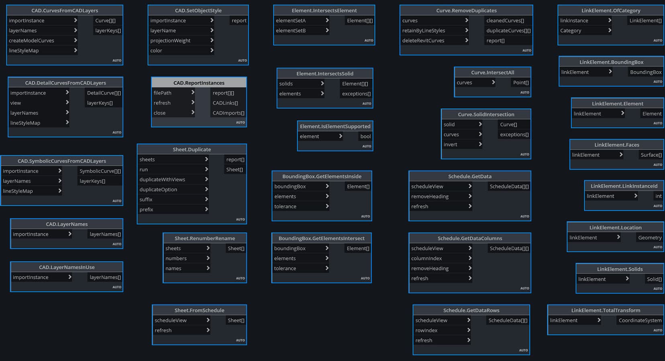Click the Element[] output port on BoundingBox.GetElementsIntersect
The width and height of the screenshot is (665, 361).
(x=357, y=248)
